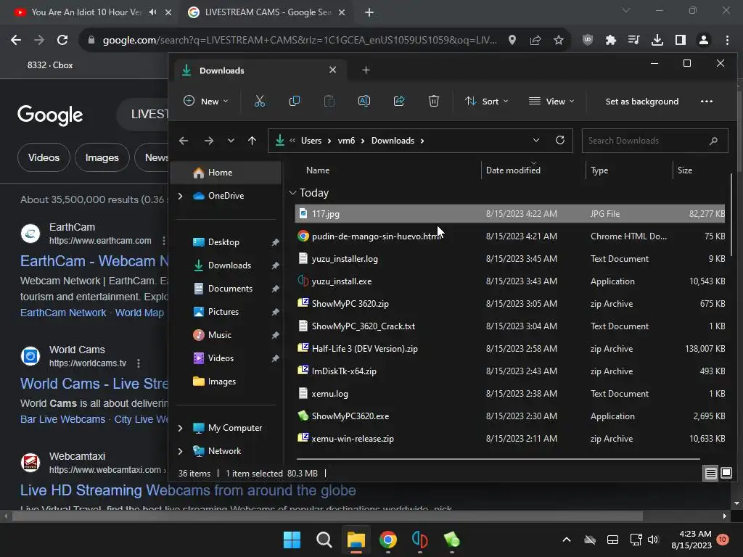Open the Sort dropdown
743x557 pixels.
pos(486,101)
